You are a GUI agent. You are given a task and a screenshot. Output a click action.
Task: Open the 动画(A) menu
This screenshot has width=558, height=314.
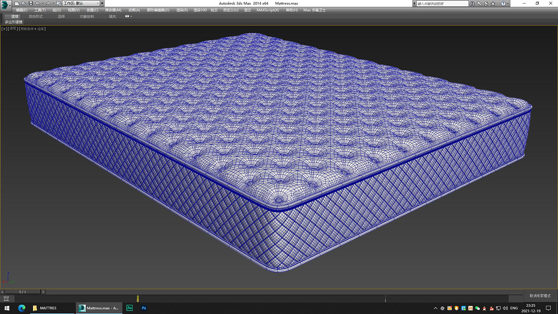pyautogui.click(x=134, y=10)
